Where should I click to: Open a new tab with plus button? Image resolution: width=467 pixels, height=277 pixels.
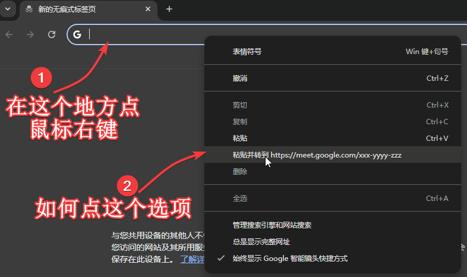169,10
